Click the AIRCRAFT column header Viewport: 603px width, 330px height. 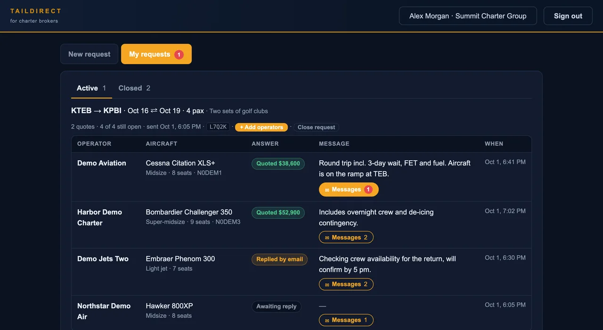(x=162, y=144)
